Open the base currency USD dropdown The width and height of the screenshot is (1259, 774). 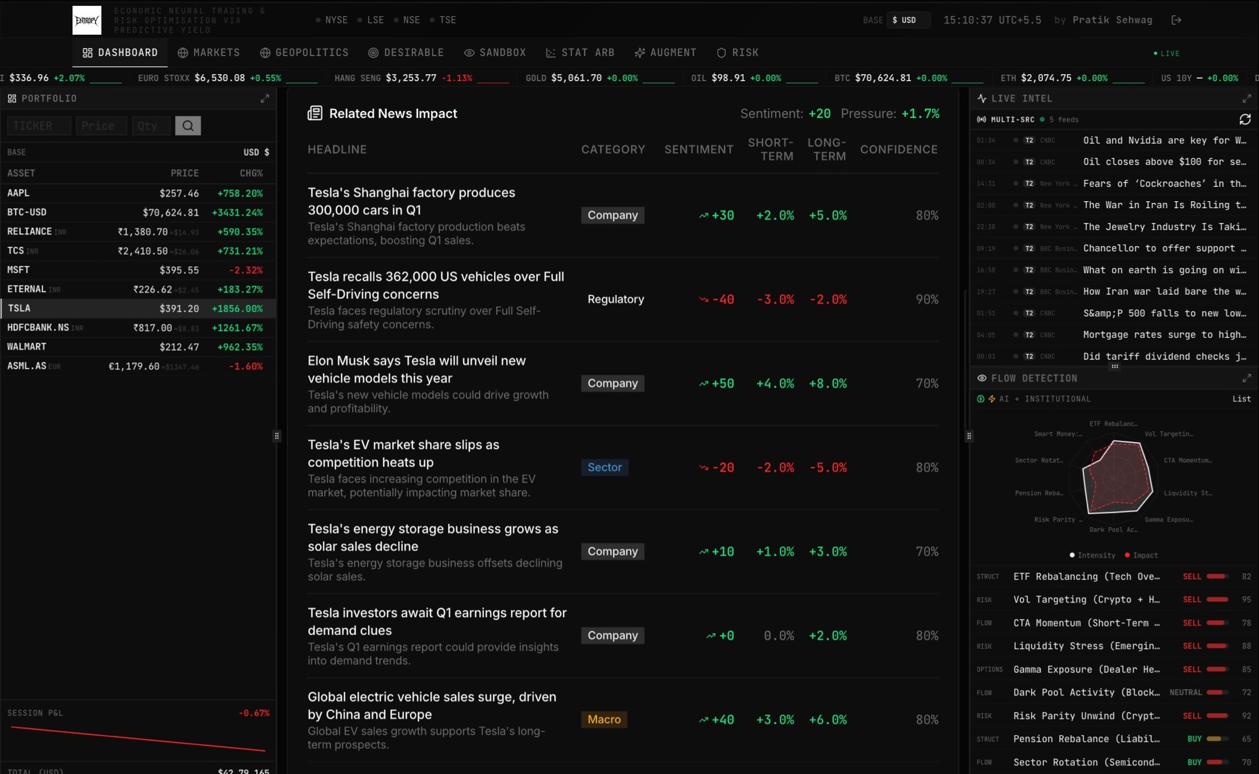[x=908, y=20]
